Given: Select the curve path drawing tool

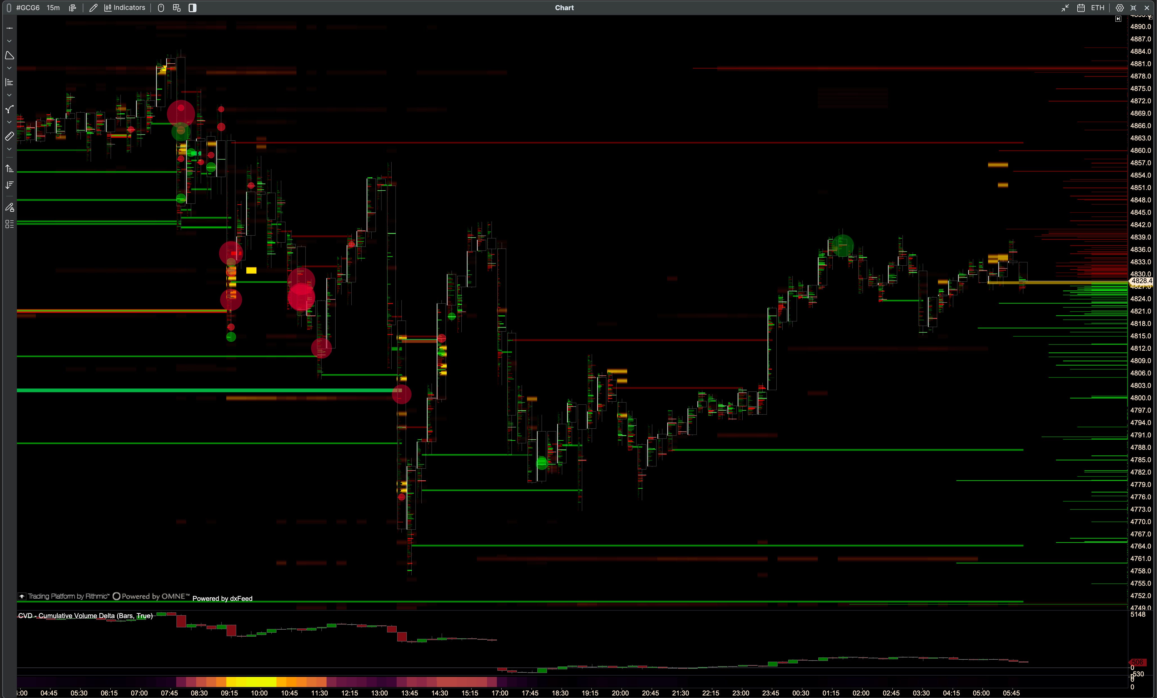Looking at the screenshot, I should click(x=9, y=109).
